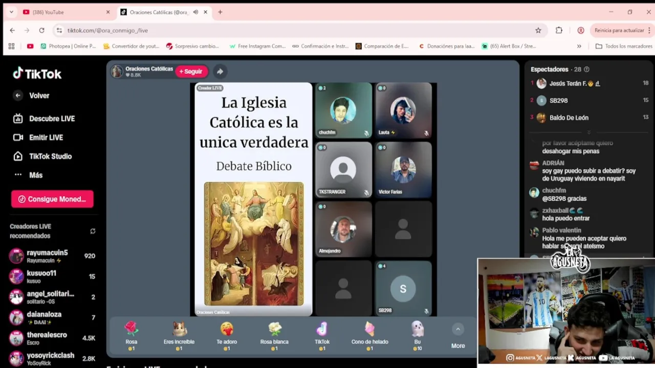Open daianaloza live stream
The image size is (655, 368).
click(52, 317)
